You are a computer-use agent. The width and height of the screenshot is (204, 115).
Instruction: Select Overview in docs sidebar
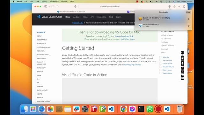click(41, 32)
